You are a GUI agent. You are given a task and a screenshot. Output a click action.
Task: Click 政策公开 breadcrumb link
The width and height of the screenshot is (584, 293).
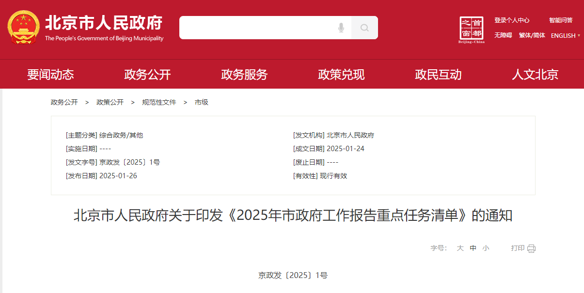[110, 102]
